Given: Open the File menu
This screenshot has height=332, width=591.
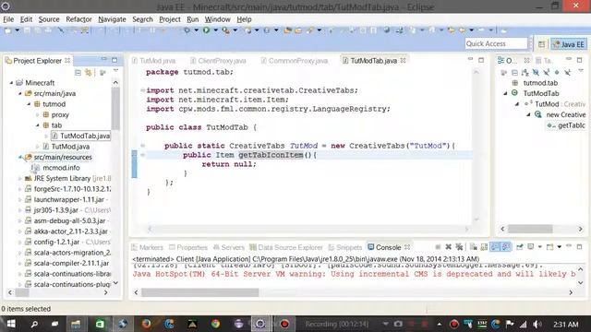Looking at the screenshot, I should pyautogui.click(x=8, y=19).
